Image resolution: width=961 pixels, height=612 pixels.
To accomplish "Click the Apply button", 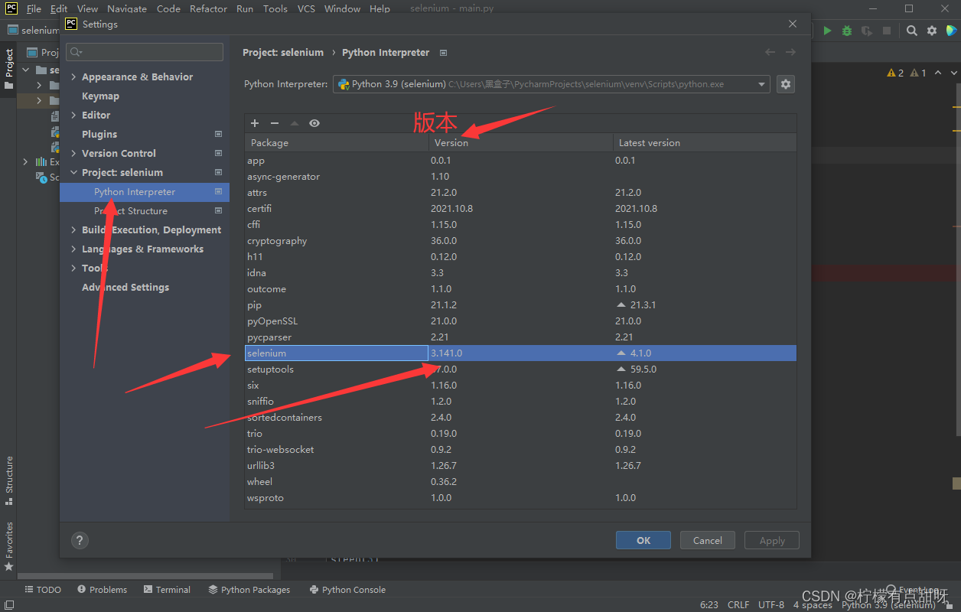I will pos(772,540).
